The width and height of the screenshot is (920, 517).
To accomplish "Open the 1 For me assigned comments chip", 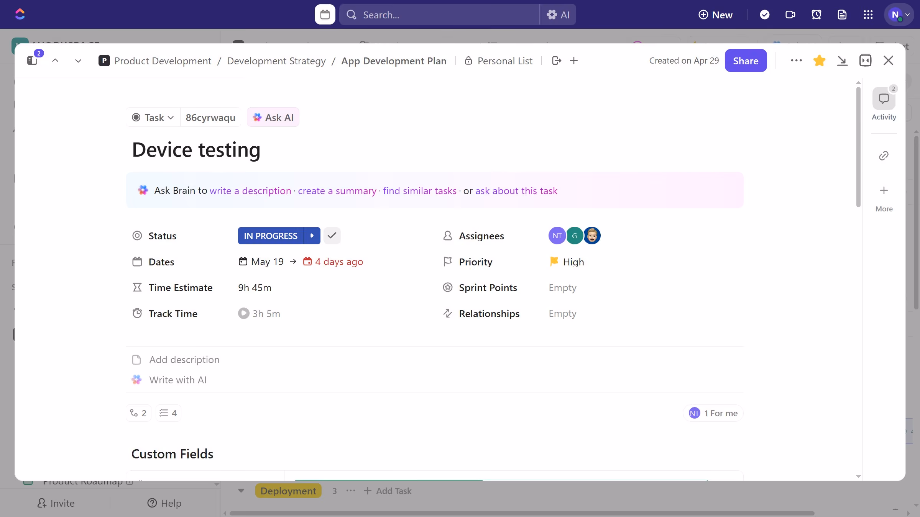I will 713,413.
